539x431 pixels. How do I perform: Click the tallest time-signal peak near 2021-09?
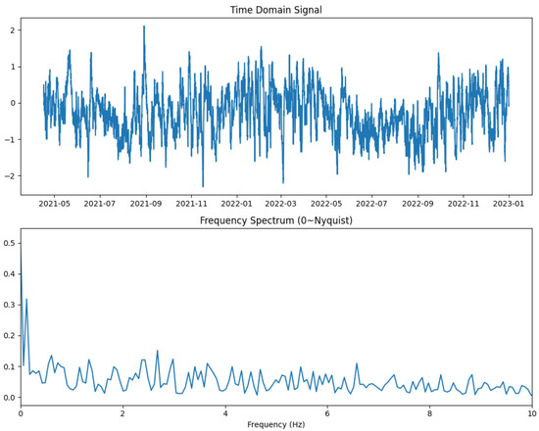pos(144,26)
